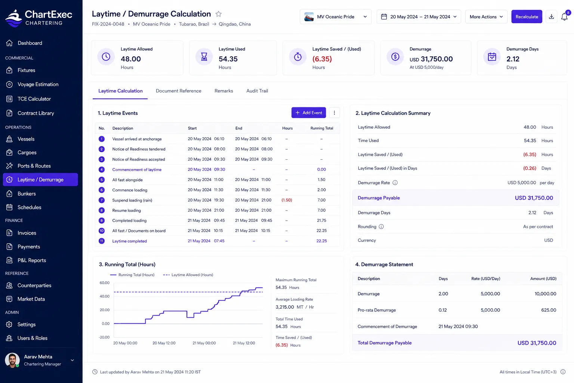
Task: Add a new laytime event
Action: pyautogui.click(x=309, y=113)
